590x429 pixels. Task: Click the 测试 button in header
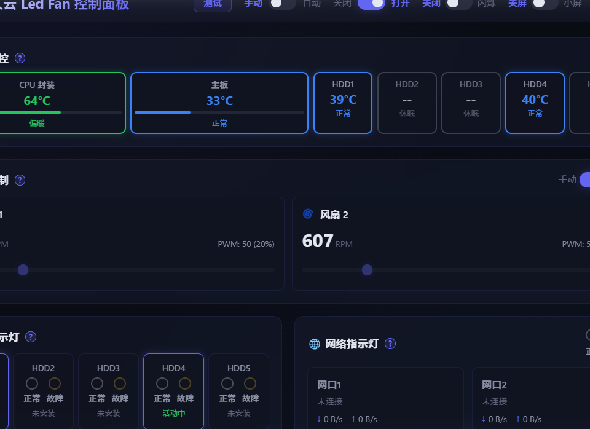coord(213,4)
